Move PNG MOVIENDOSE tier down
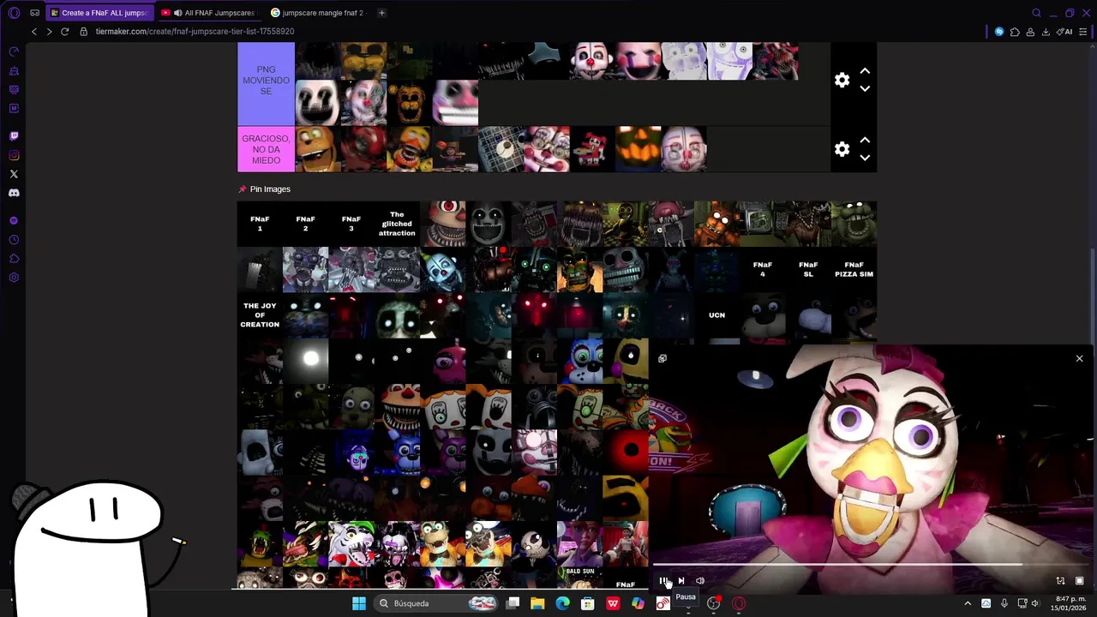The width and height of the screenshot is (1097, 617). click(865, 88)
